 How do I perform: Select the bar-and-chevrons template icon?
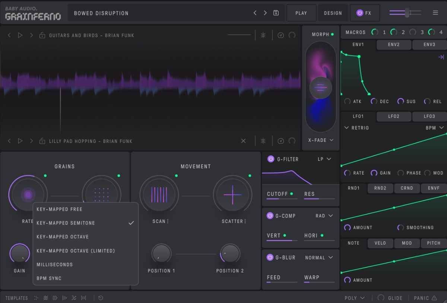[x=55, y=298]
